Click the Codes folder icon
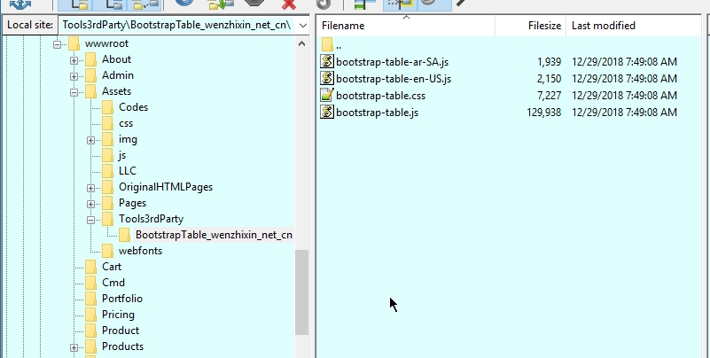710x358 pixels. click(x=108, y=107)
